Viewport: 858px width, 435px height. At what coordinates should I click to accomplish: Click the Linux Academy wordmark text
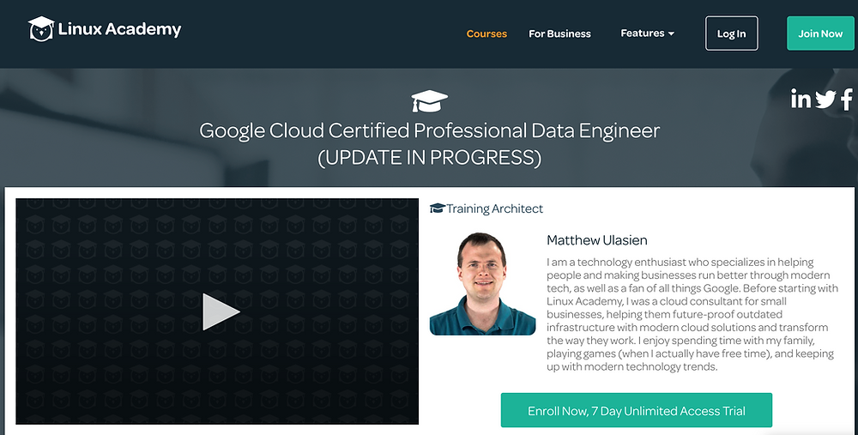pos(119,29)
